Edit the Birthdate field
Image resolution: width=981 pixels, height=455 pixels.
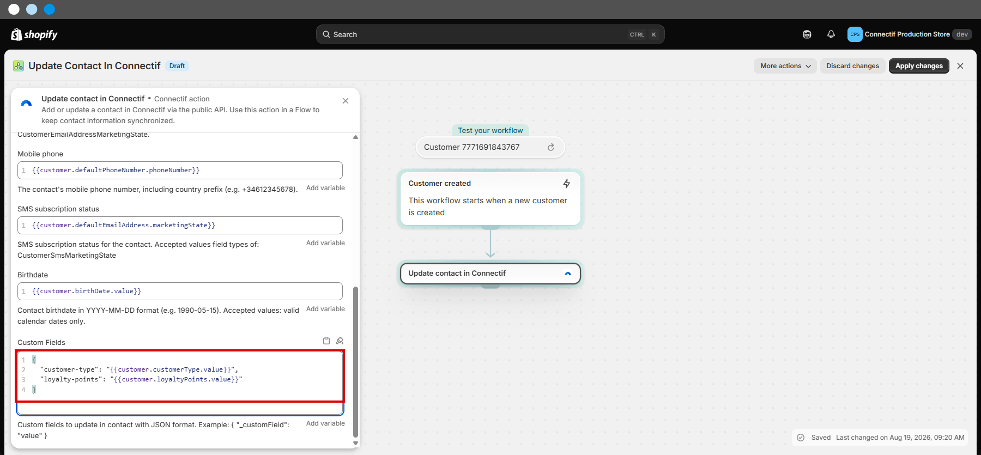pos(180,291)
